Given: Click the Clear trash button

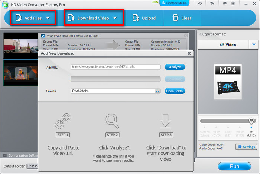Looking at the screenshot, I should (182, 18).
